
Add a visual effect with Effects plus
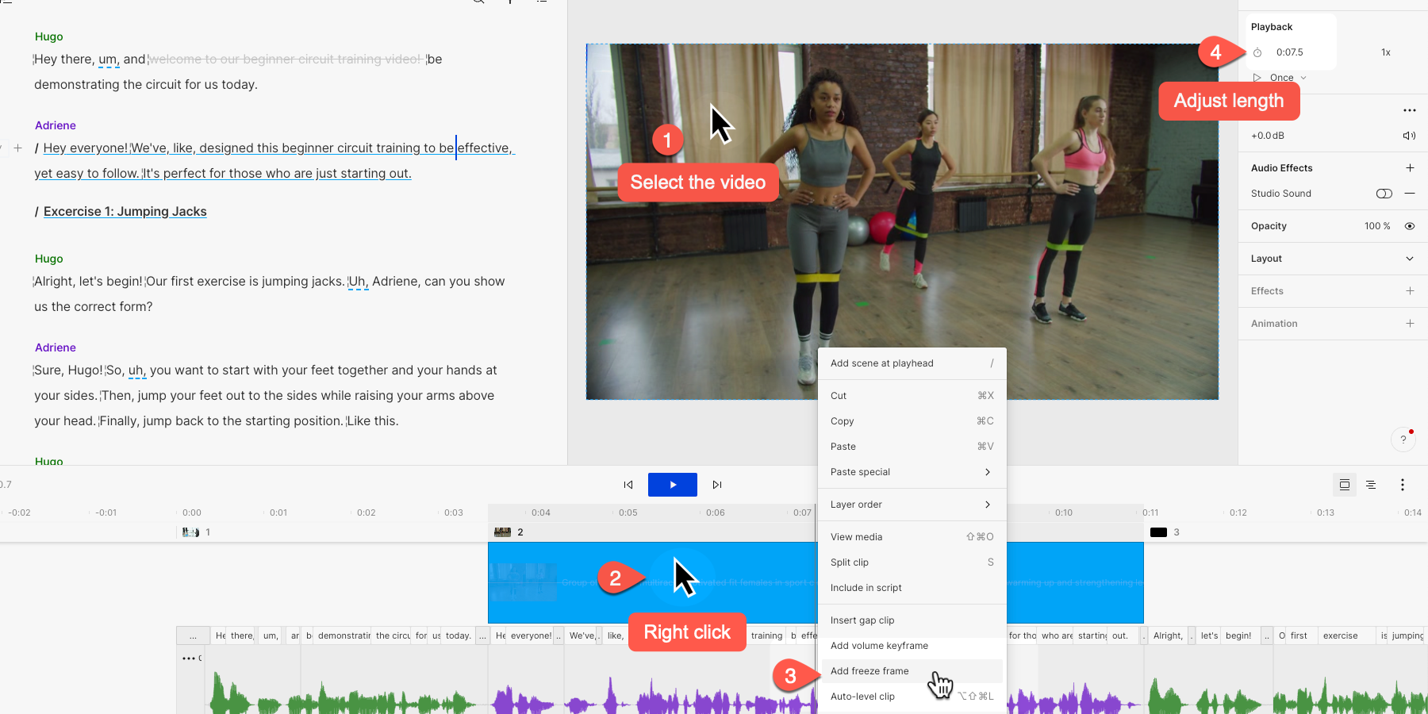pyautogui.click(x=1410, y=291)
